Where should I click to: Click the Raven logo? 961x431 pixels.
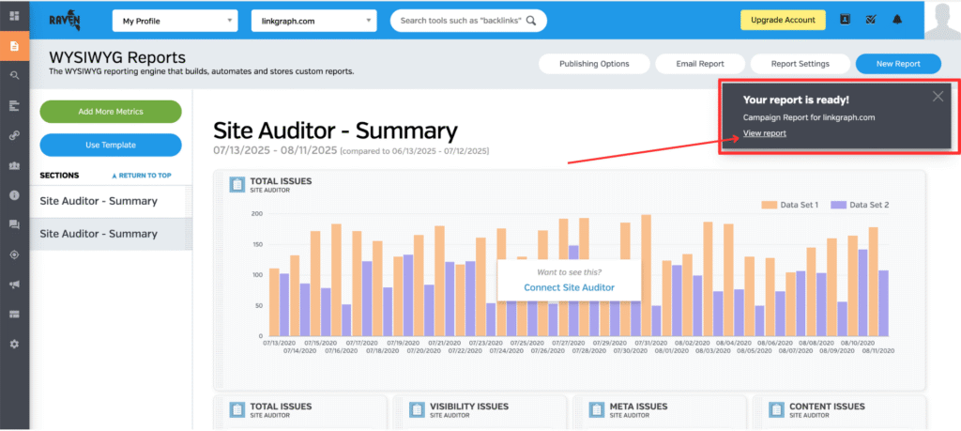click(x=65, y=21)
